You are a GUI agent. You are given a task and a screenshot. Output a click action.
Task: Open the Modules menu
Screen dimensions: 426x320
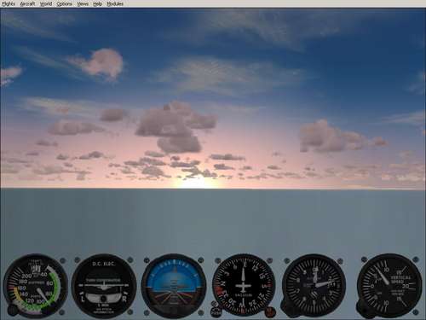115,4
